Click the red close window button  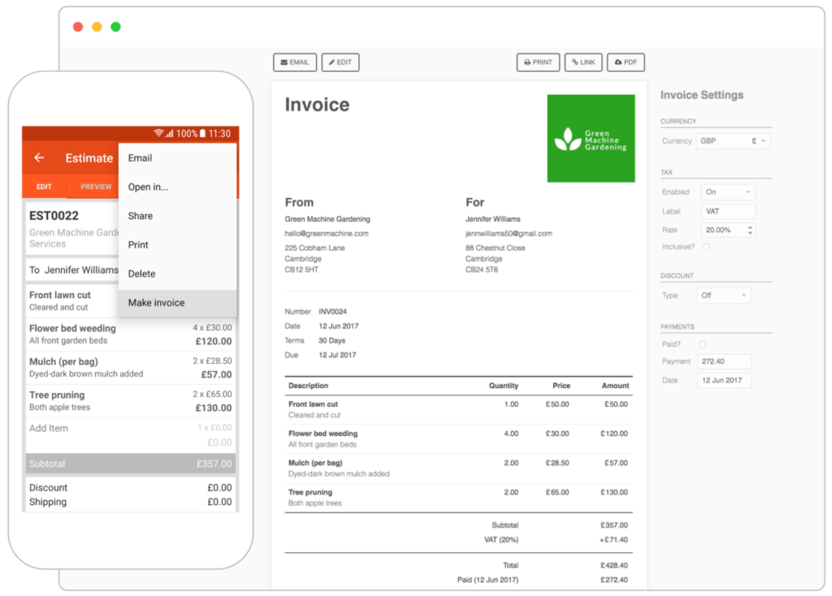pyautogui.click(x=78, y=27)
